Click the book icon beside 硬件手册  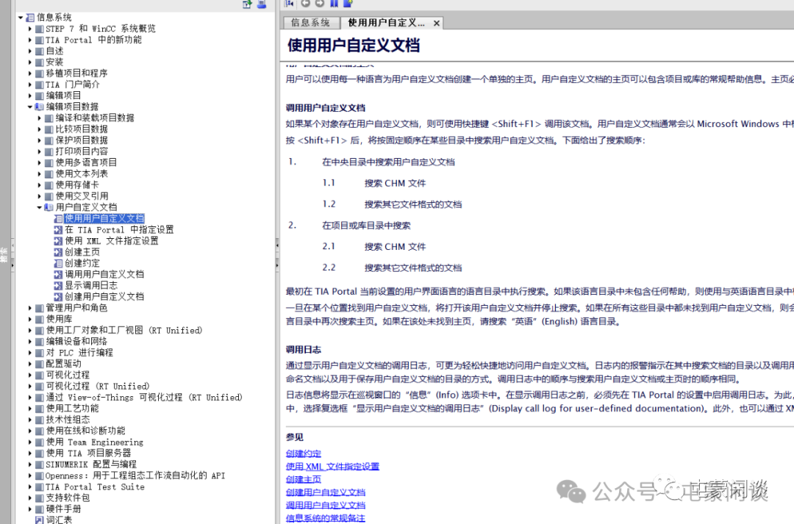point(40,509)
